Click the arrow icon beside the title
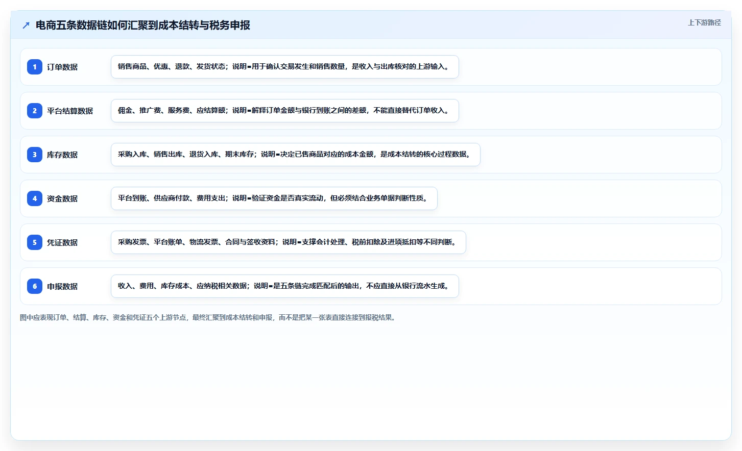 26,25
